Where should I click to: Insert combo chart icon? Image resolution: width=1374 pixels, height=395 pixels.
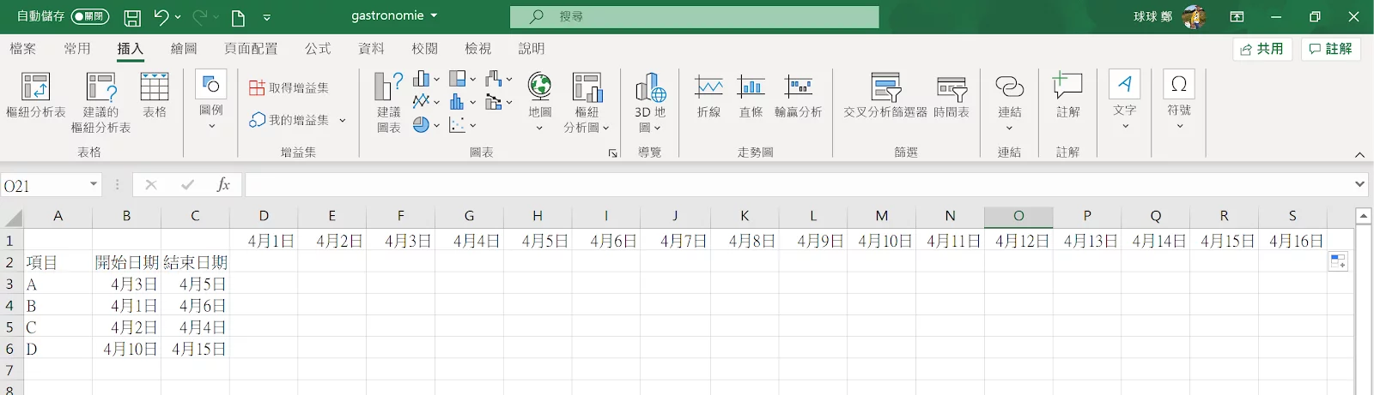498,102
